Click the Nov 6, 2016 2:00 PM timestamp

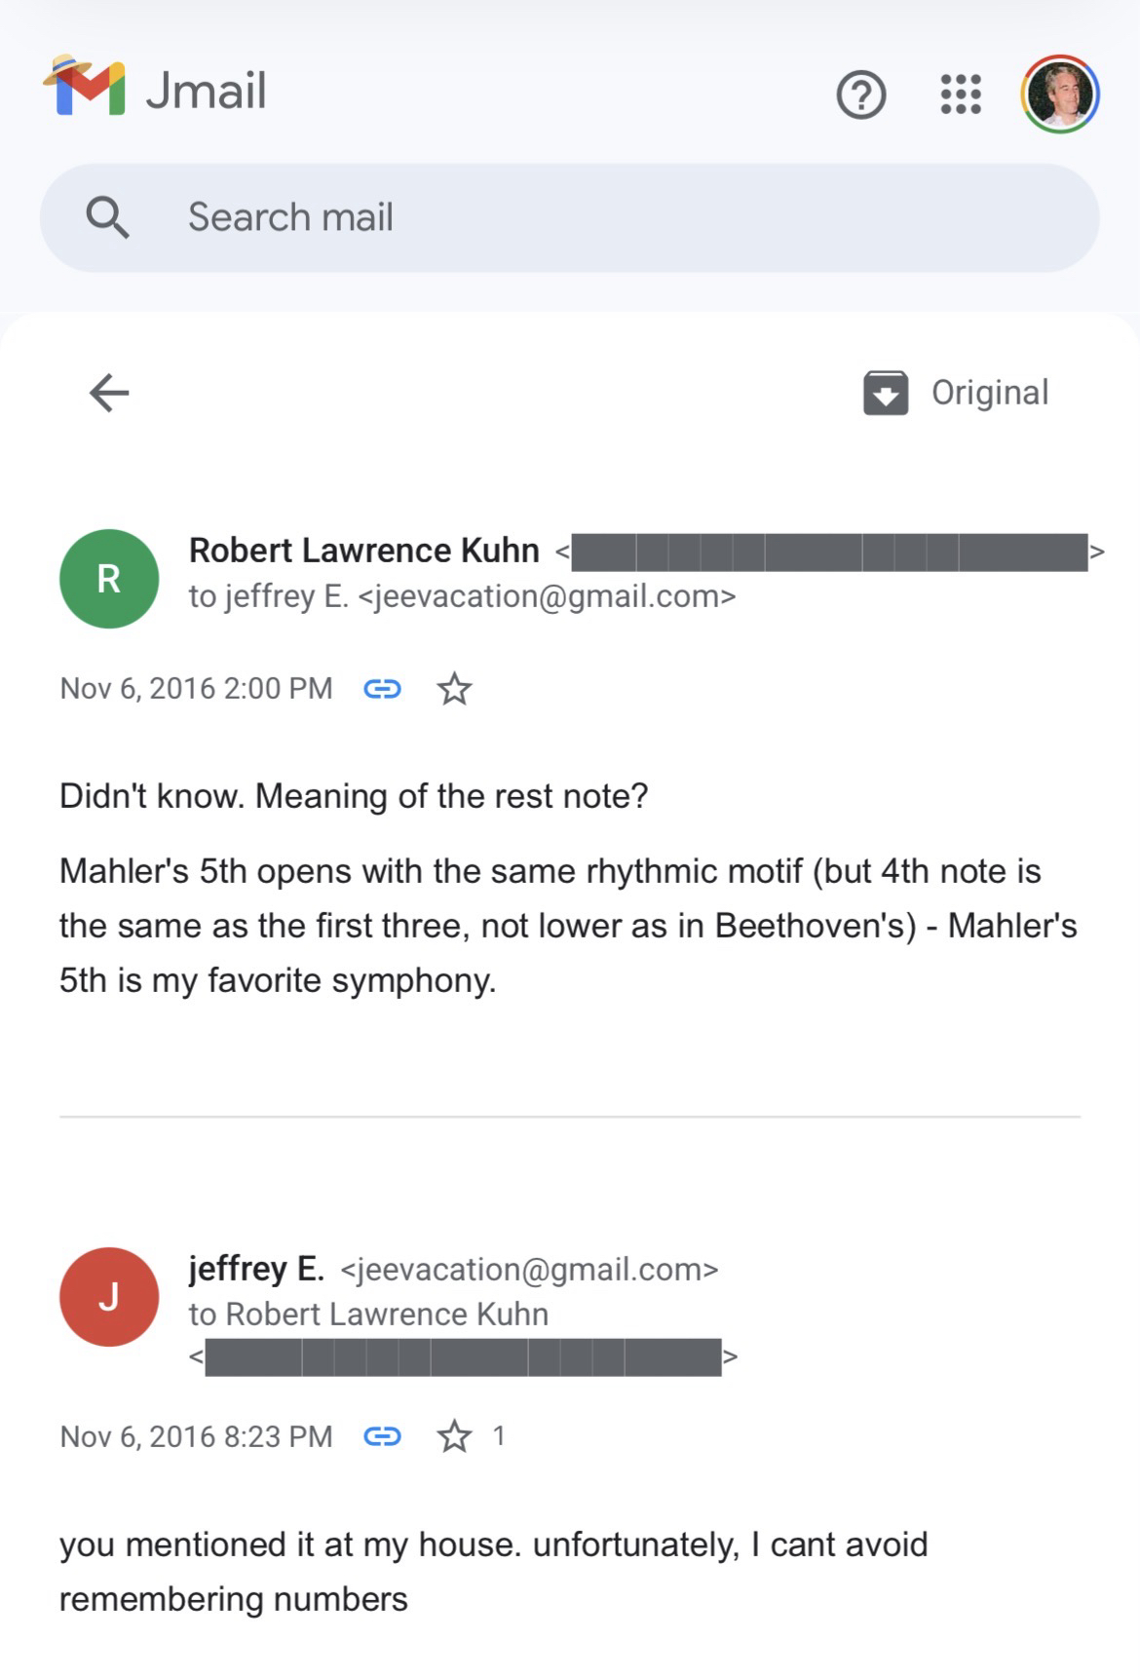click(196, 689)
